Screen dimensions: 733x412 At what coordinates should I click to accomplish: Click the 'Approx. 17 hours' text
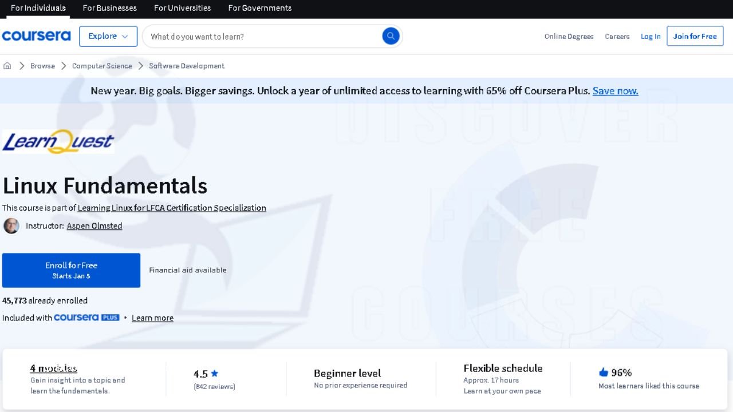coord(491,380)
